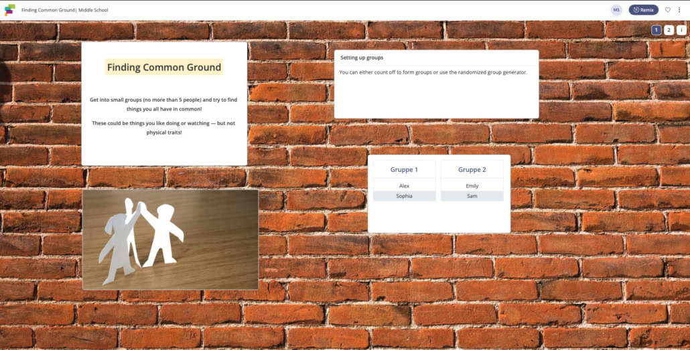Click the name Alex in Gruppe 1

pos(404,186)
